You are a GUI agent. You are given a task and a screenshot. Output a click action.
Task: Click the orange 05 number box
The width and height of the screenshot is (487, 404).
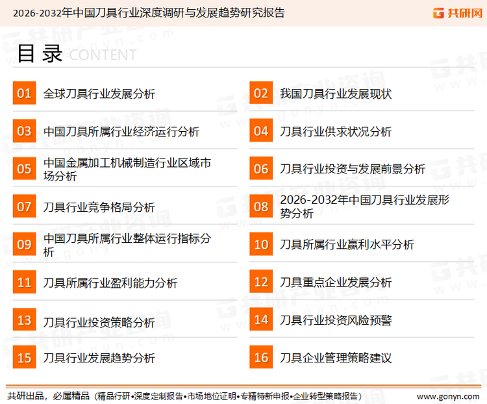(24, 168)
